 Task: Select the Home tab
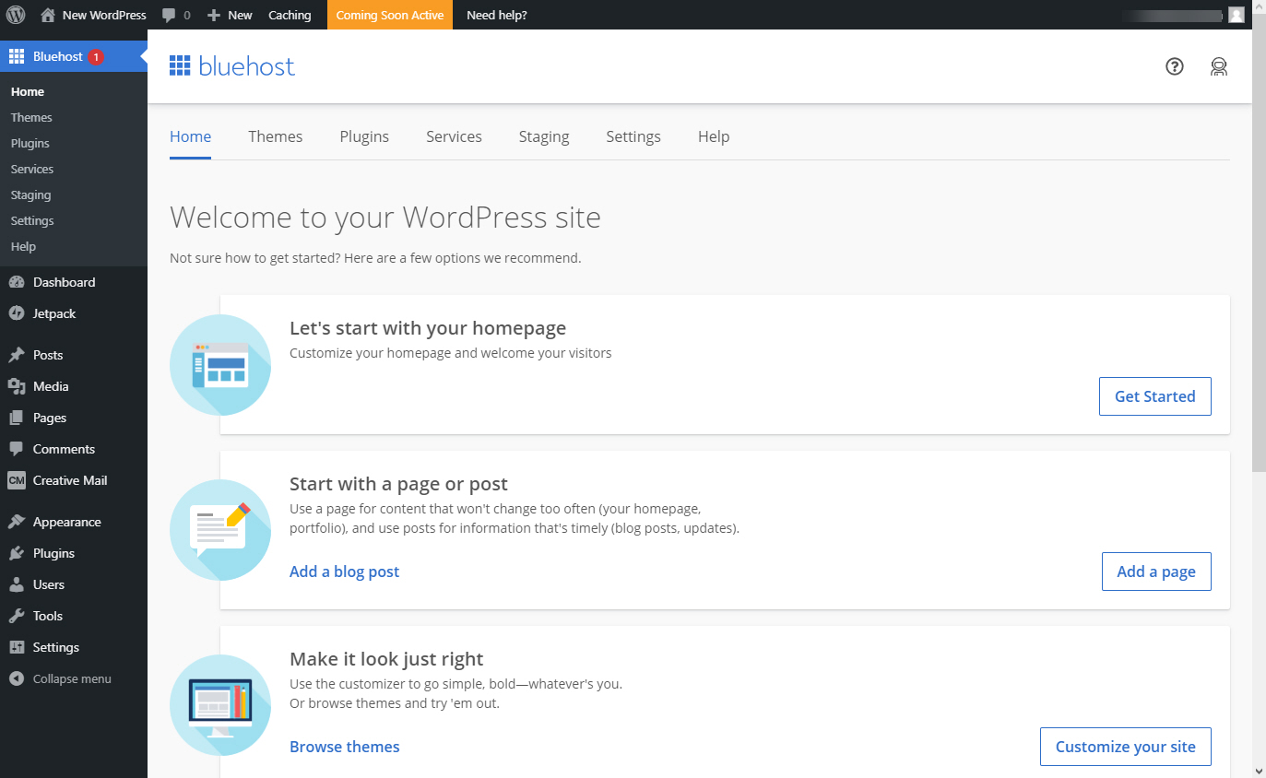(191, 136)
